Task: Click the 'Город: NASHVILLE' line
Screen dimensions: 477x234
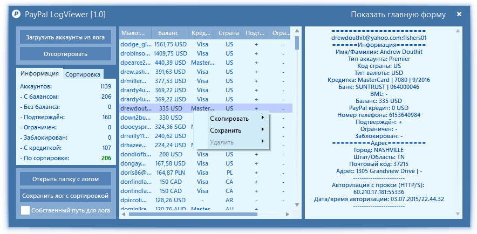Action: click(x=379, y=150)
